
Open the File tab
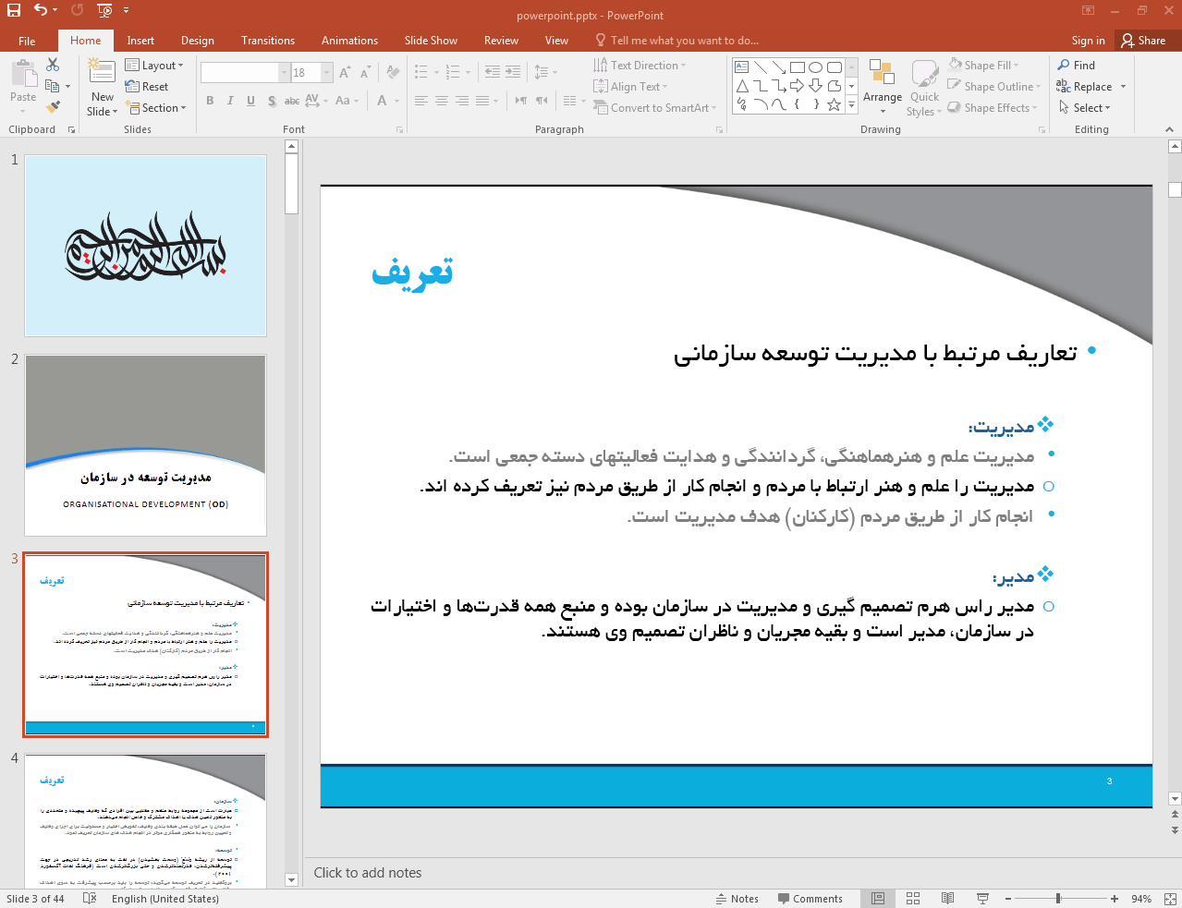tap(27, 41)
